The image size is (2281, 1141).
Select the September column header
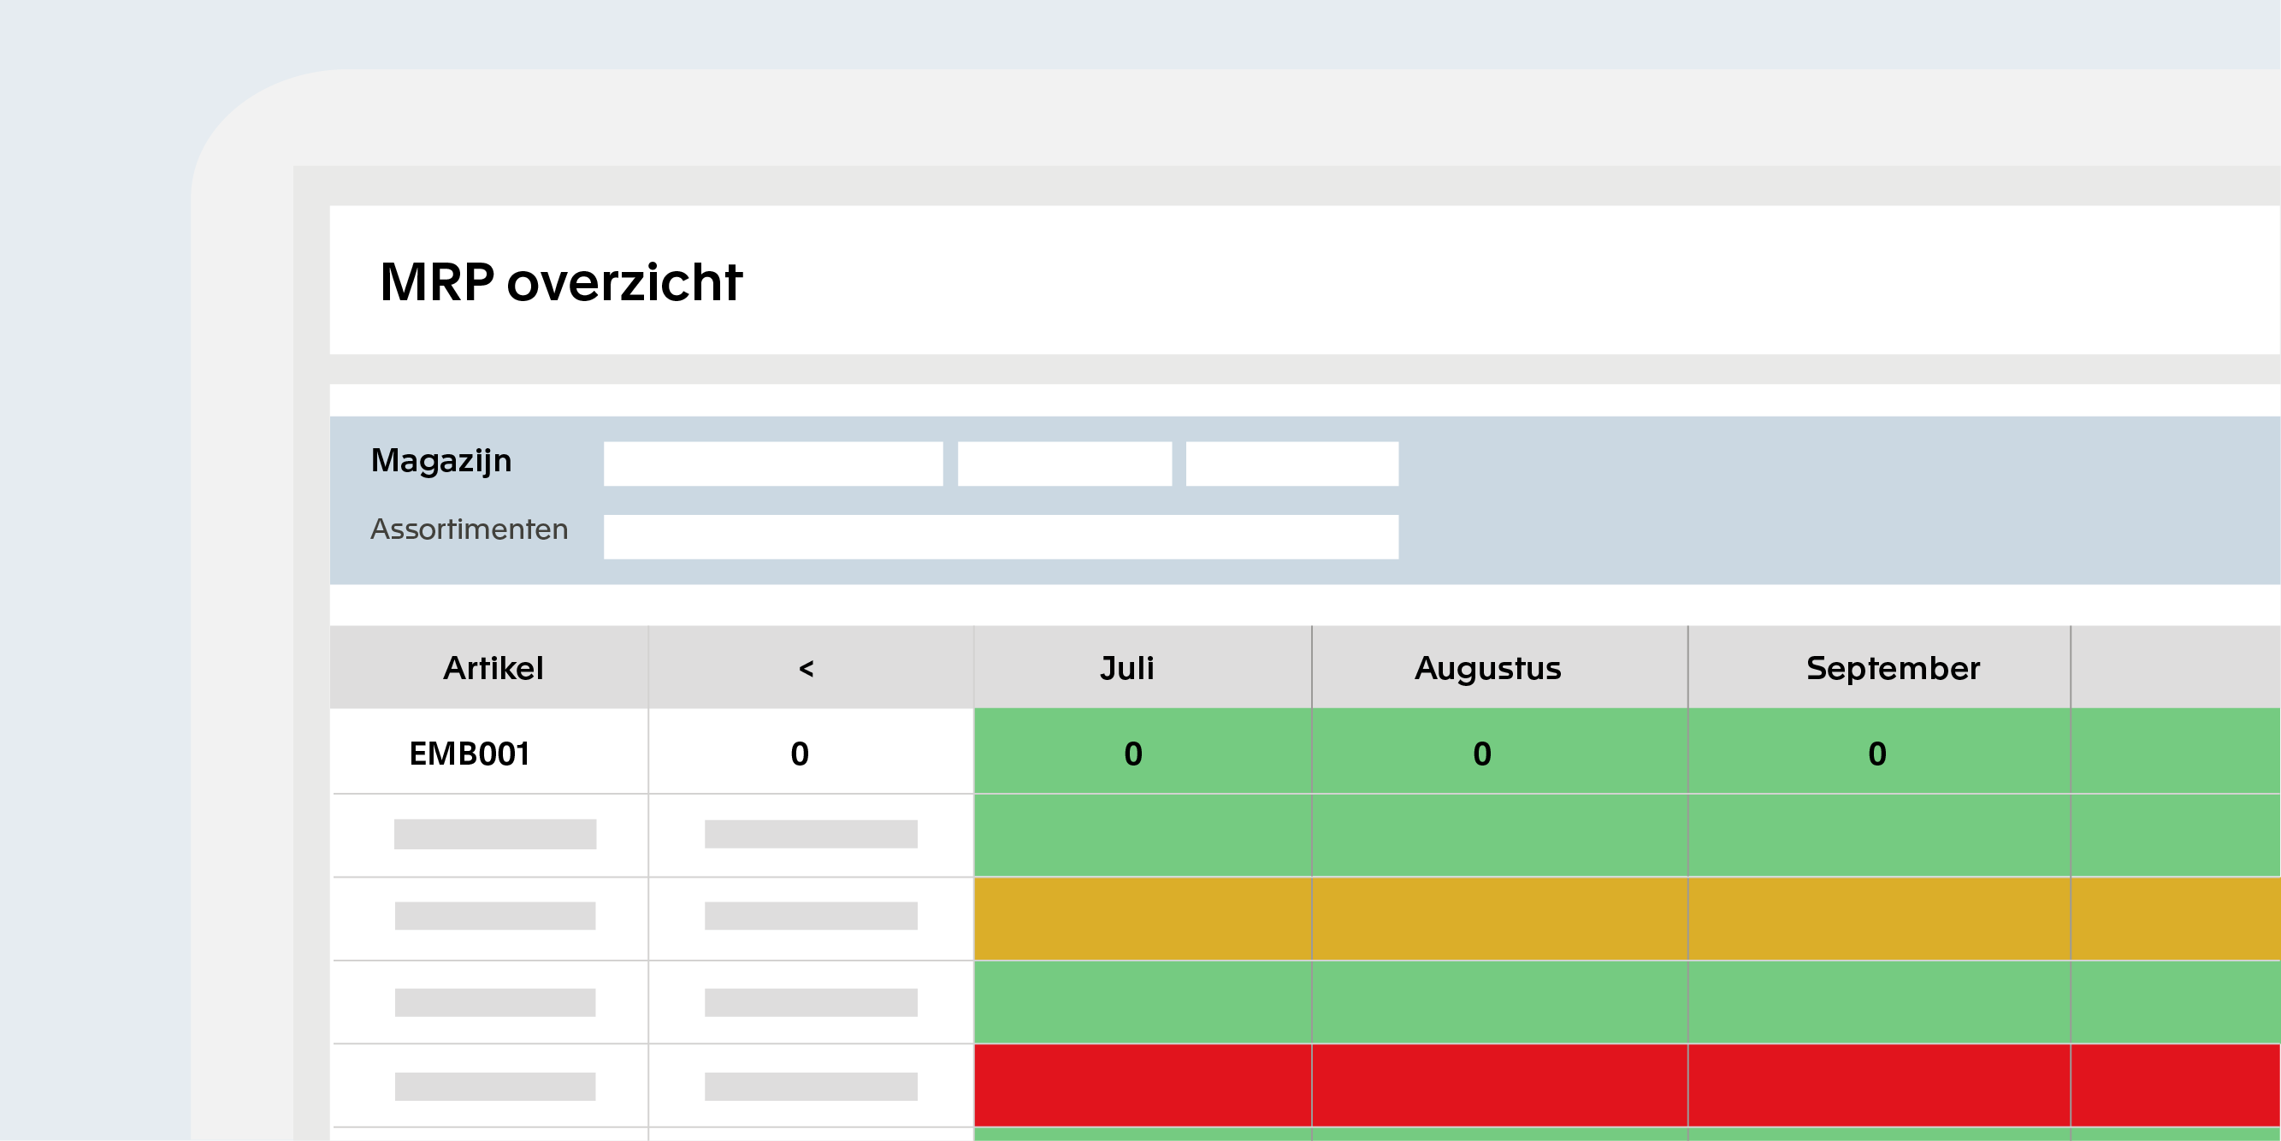pos(1892,668)
